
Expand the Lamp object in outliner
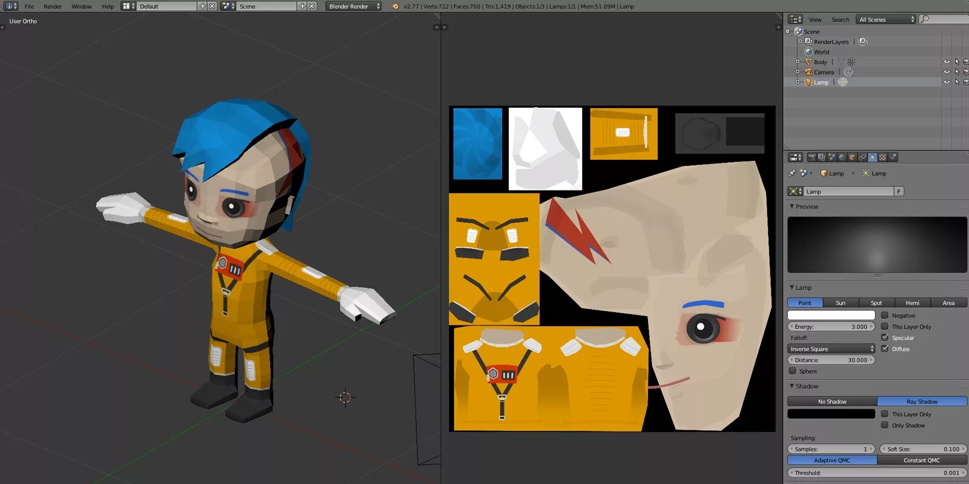798,82
